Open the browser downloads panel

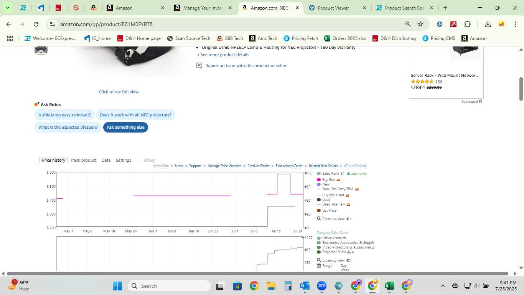click(x=488, y=24)
